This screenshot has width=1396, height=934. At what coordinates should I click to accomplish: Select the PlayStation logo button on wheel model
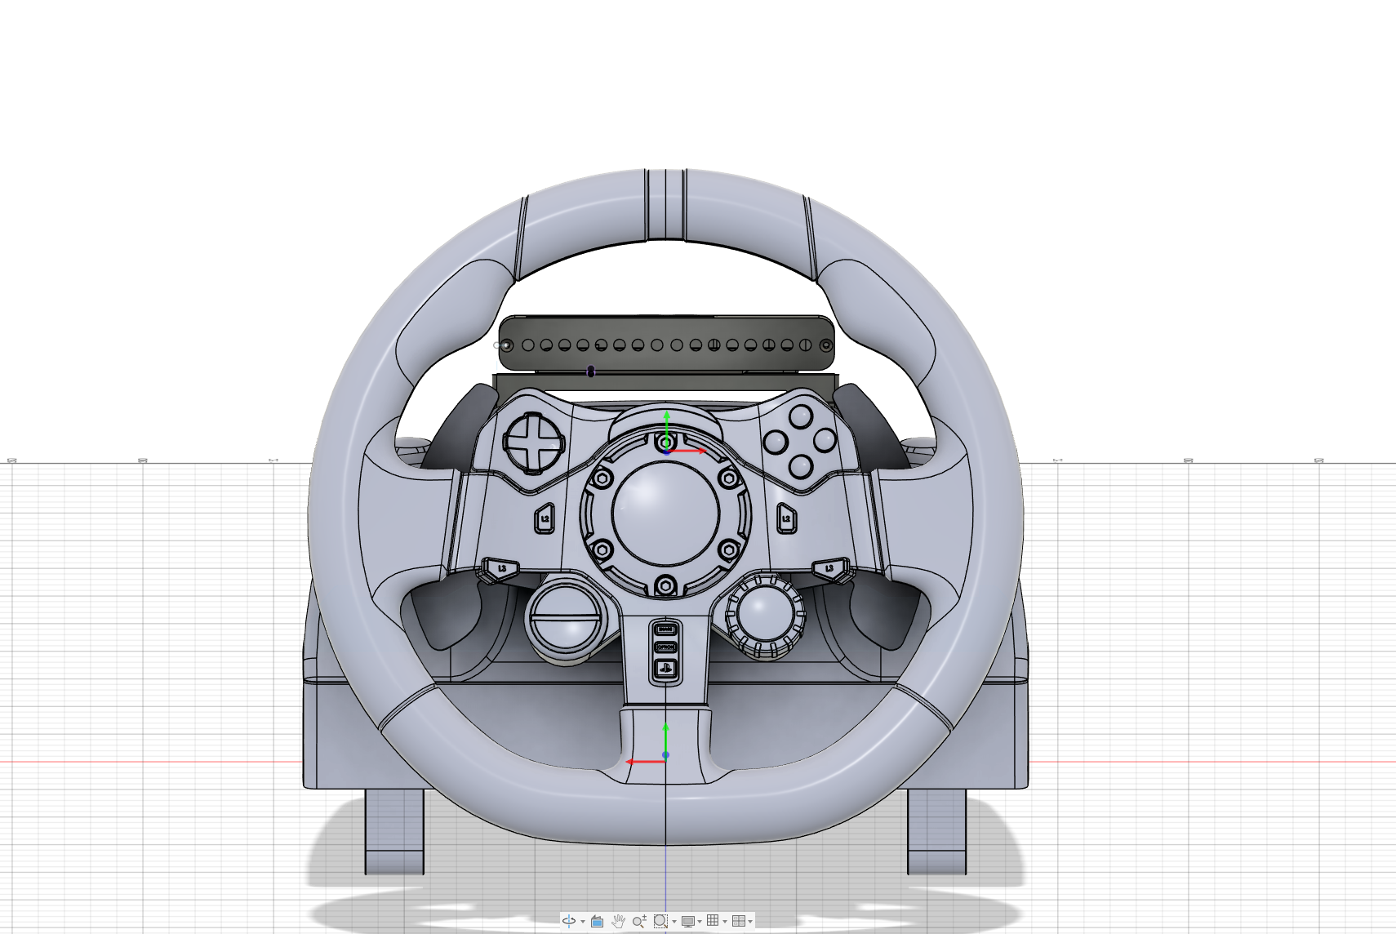point(665,669)
